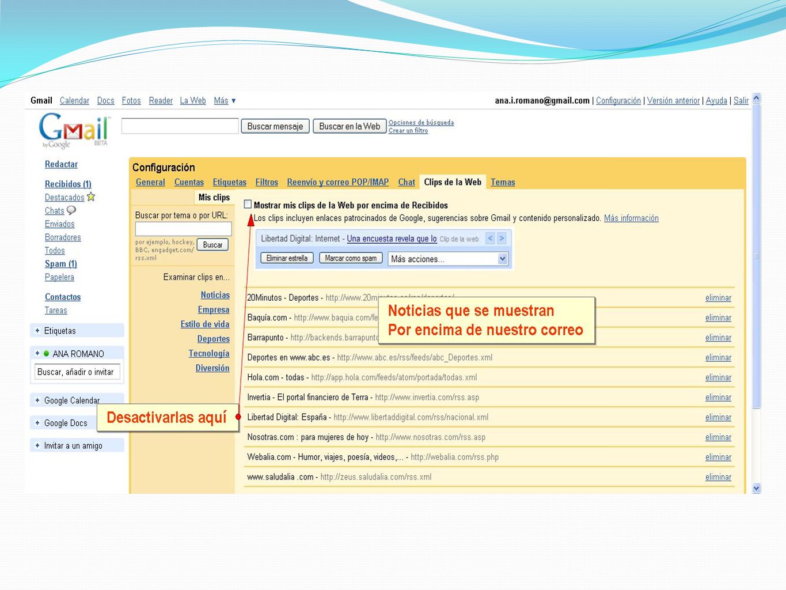Expand the Google Docs panel

point(37,423)
